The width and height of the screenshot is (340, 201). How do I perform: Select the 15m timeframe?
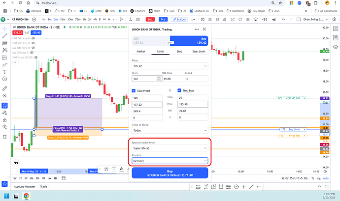(x=70, y=20)
